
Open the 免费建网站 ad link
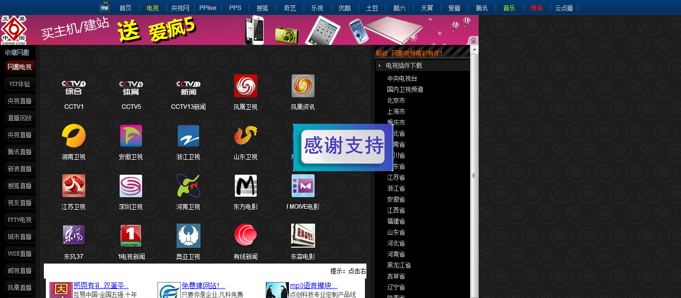tap(203, 286)
